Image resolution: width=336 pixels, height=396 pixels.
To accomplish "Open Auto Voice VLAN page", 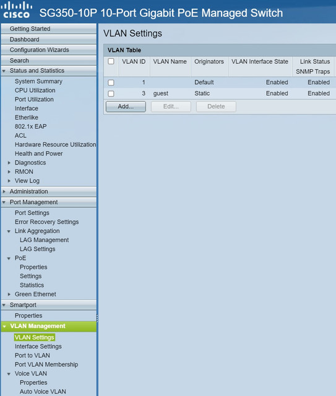I will [x=43, y=392].
